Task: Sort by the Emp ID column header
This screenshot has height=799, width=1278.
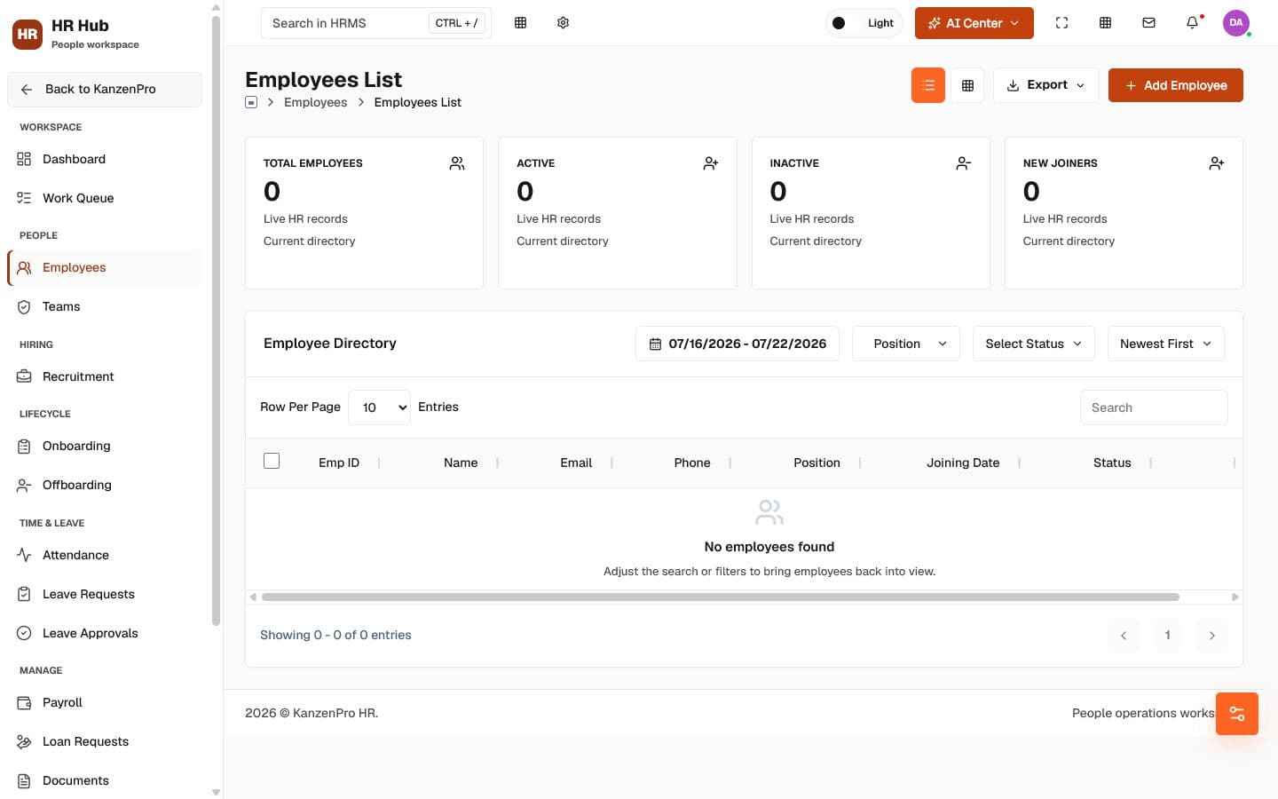Action: coord(339,463)
